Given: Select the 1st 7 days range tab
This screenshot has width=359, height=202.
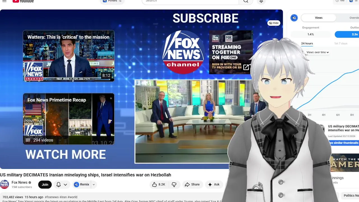Looking at the screenshot, I should [341, 43].
